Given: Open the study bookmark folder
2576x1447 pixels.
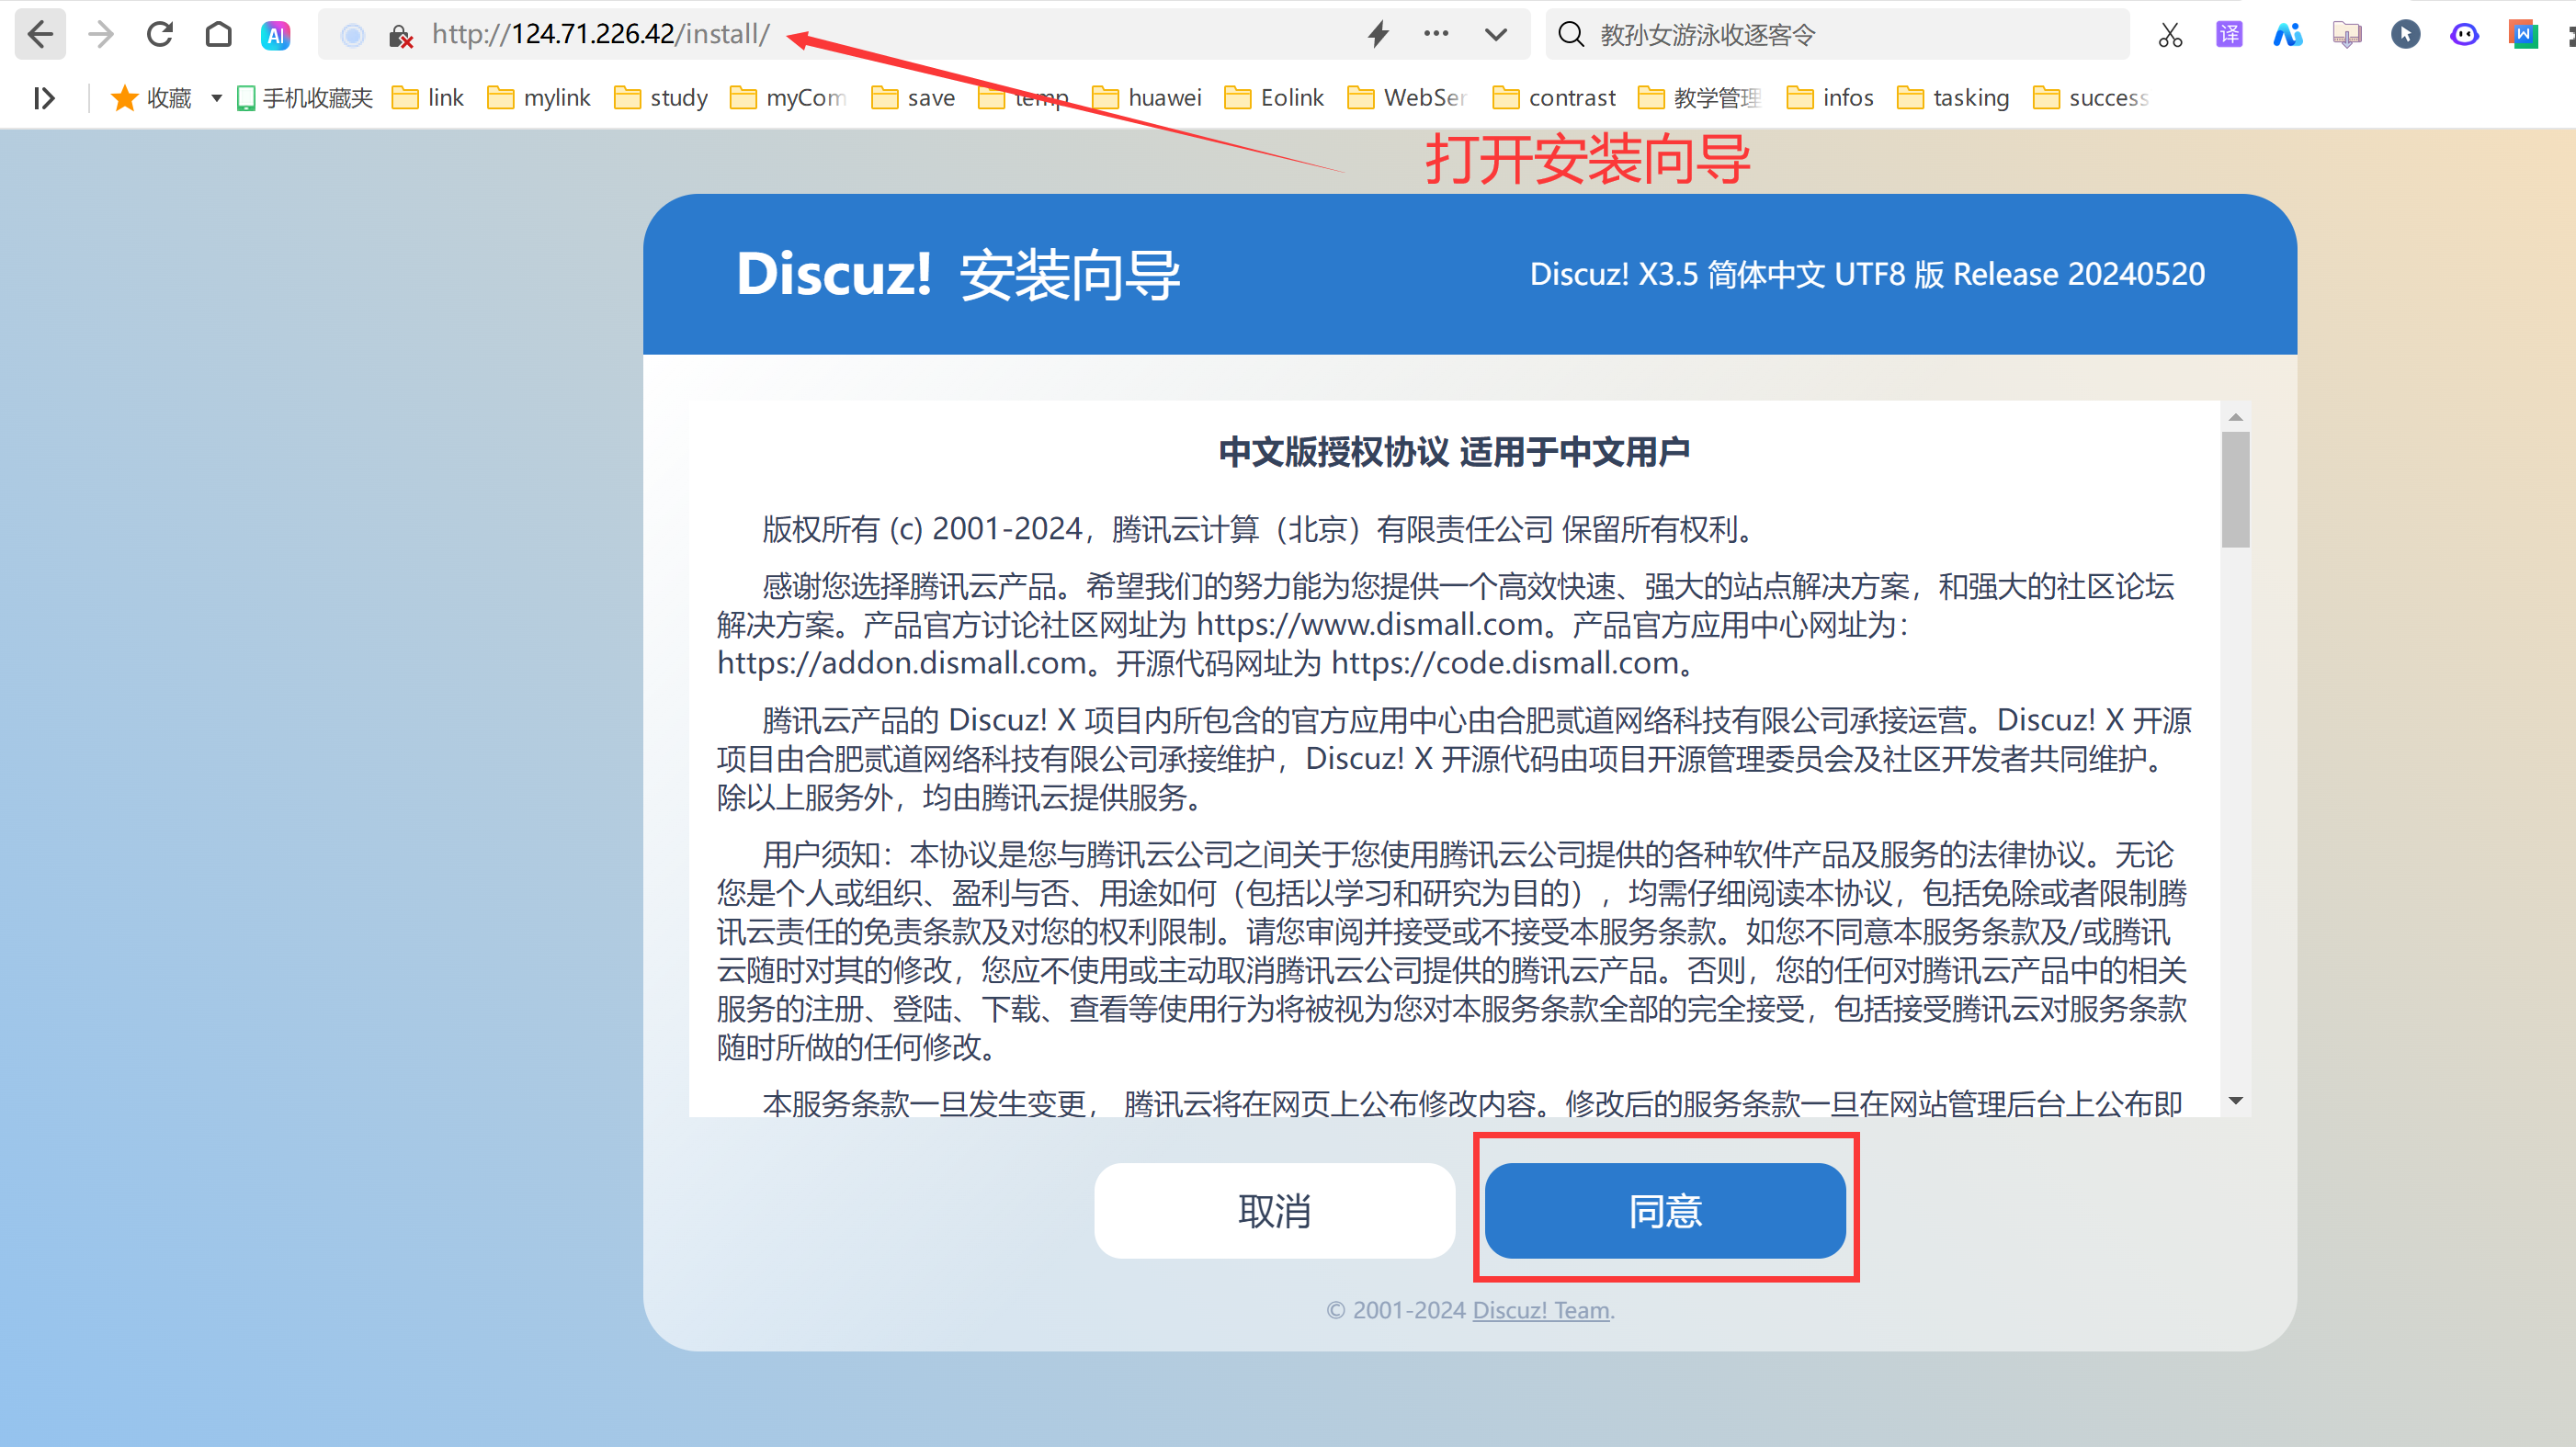Looking at the screenshot, I should (x=661, y=98).
